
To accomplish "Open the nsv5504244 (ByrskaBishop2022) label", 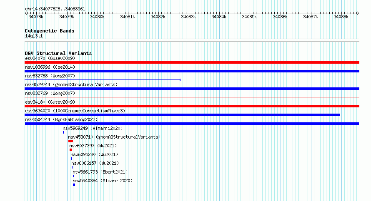I will click(61, 119).
